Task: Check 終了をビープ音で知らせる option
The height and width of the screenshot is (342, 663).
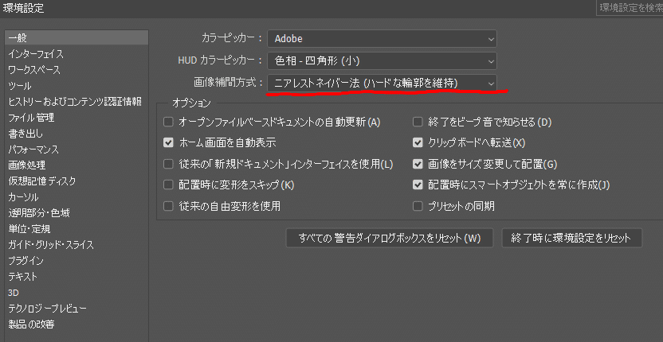Action: click(x=418, y=122)
